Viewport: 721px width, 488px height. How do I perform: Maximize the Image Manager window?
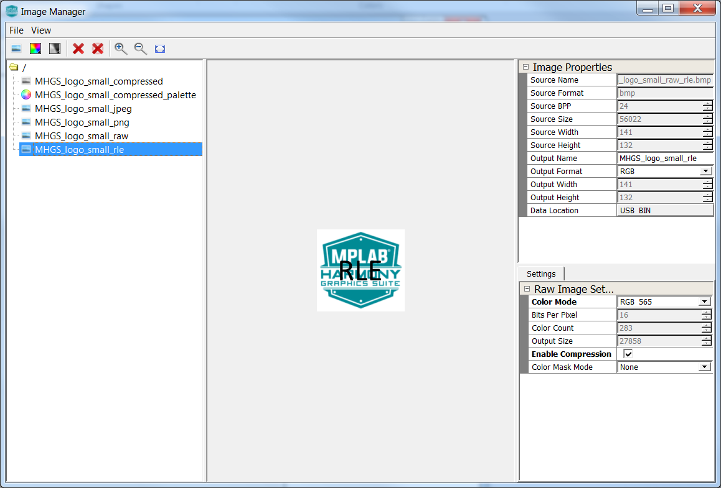[668, 8]
